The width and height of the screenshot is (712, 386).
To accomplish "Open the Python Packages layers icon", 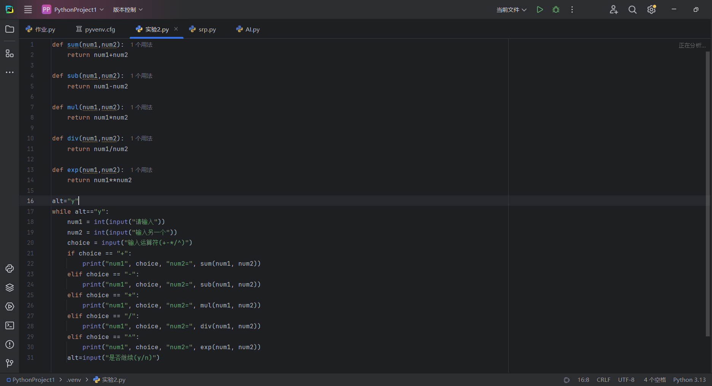I will [10, 288].
